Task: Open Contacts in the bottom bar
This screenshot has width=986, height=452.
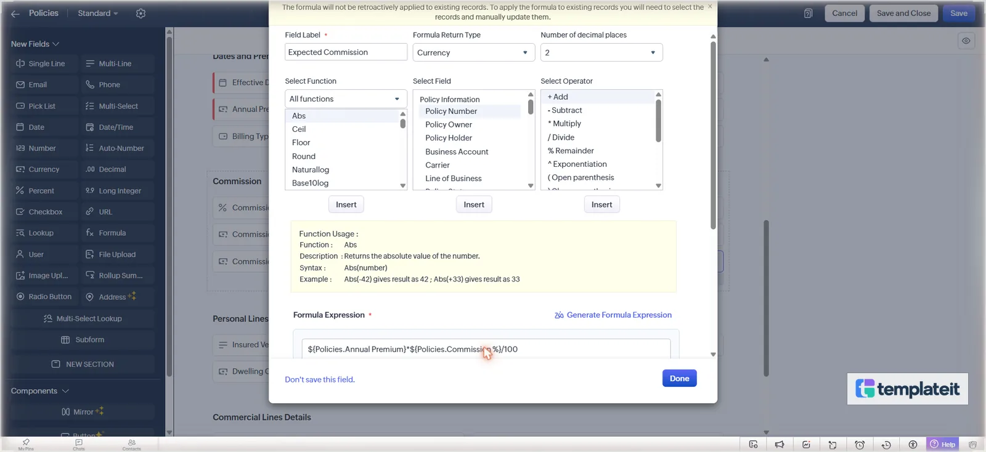Action: click(x=131, y=444)
